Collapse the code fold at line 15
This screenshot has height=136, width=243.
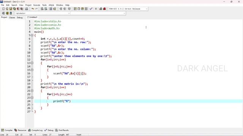[32, 70]
